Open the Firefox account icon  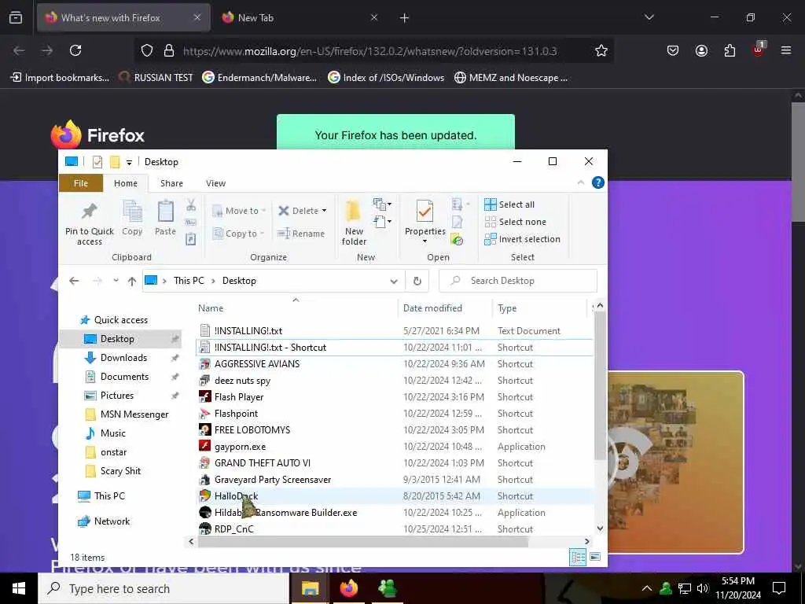pyautogui.click(x=701, y=50)
